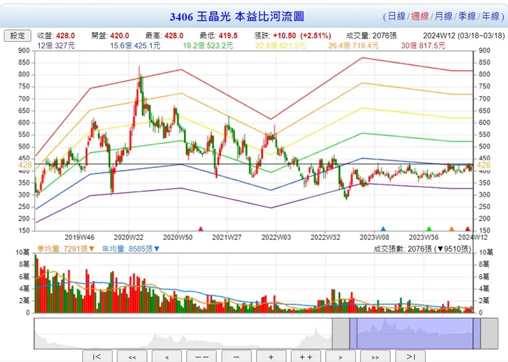Image resolution: width=508 pixels, height=362 pixels.
Task: Open the 設定 settings button
Action: coord(17,36)
